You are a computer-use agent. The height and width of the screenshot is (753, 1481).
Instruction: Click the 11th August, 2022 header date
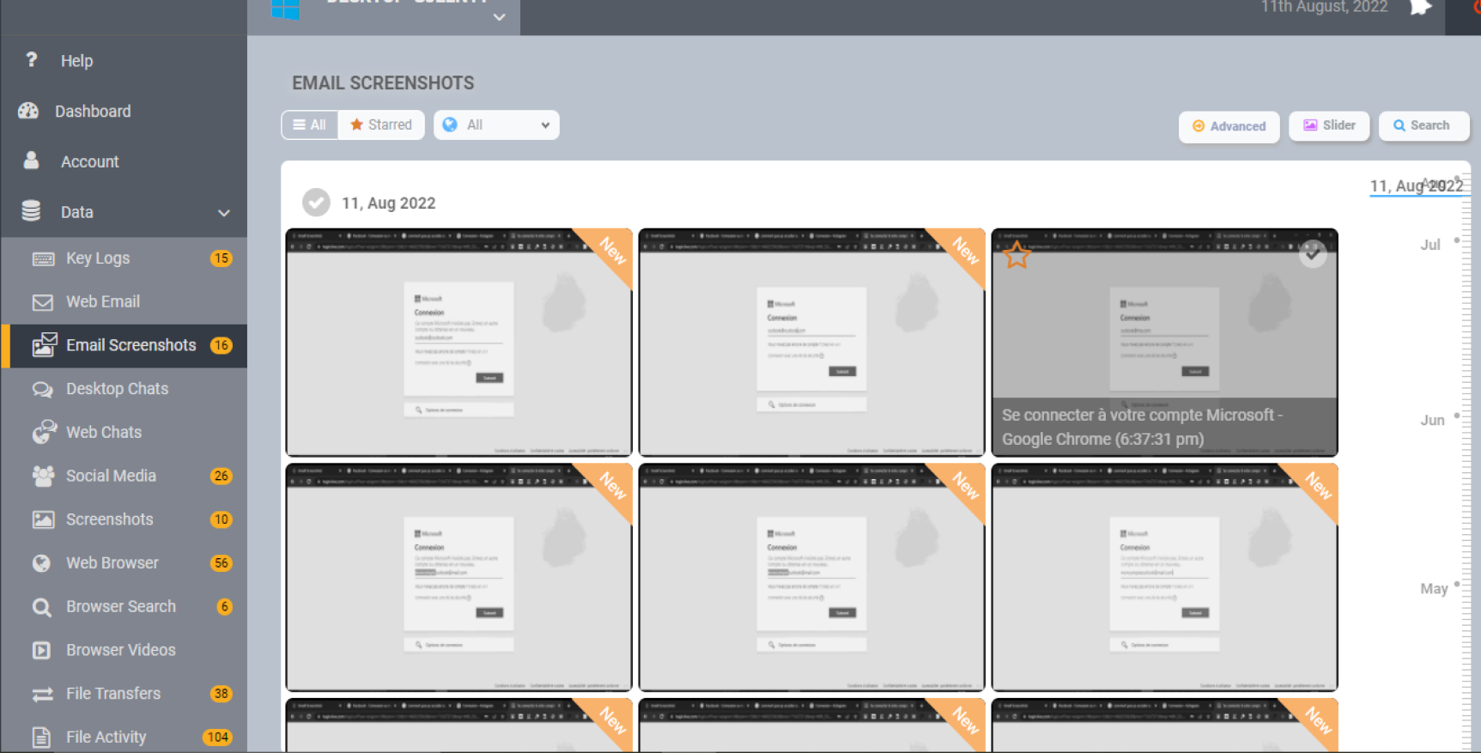click(x=1324, y=7)
